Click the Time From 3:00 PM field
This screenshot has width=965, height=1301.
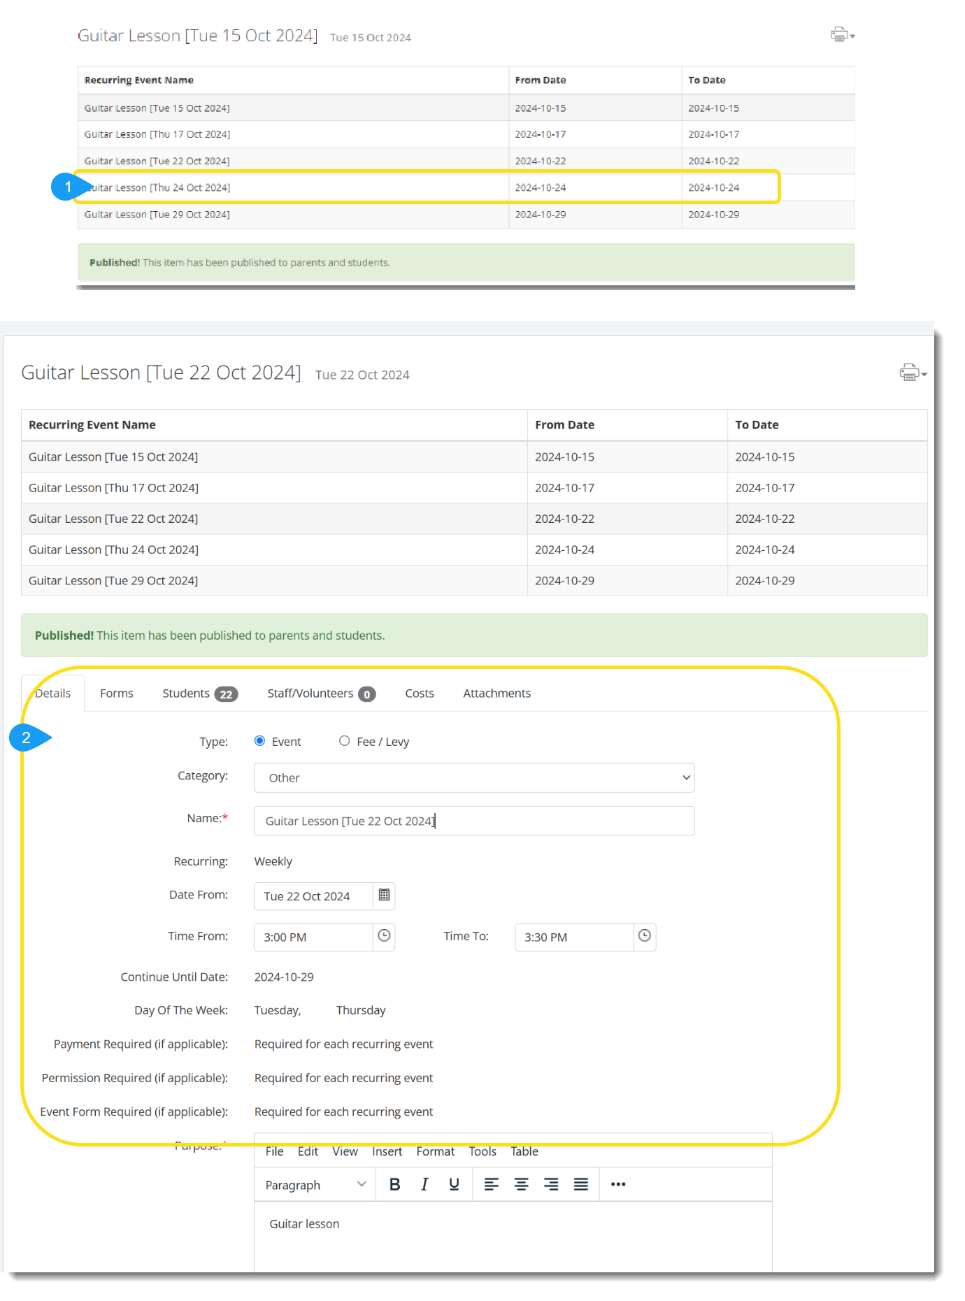coord(313,937)
